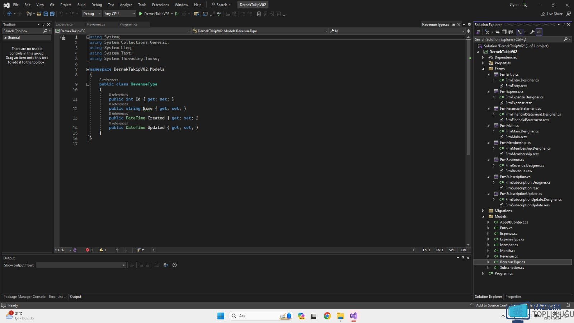The width and height of the screenshot is (574, 323).
Task: Click the Live Share button
Action: (x=552, y=14)
